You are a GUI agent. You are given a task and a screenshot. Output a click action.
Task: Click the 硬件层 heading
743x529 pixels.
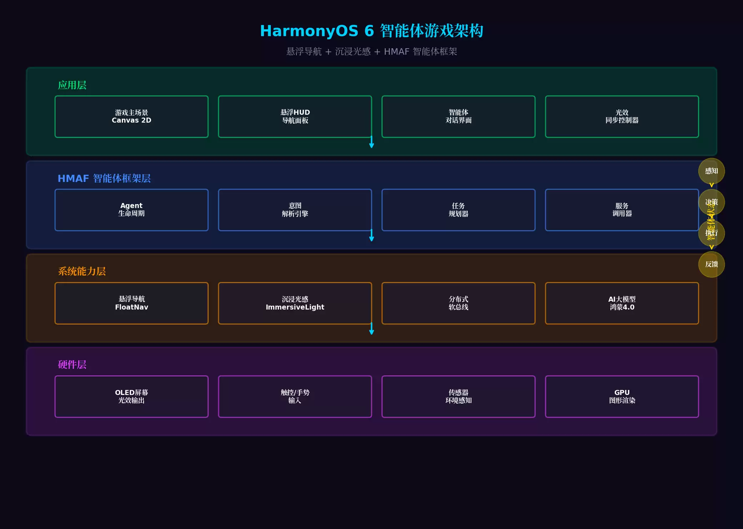[x=72, y=365]
